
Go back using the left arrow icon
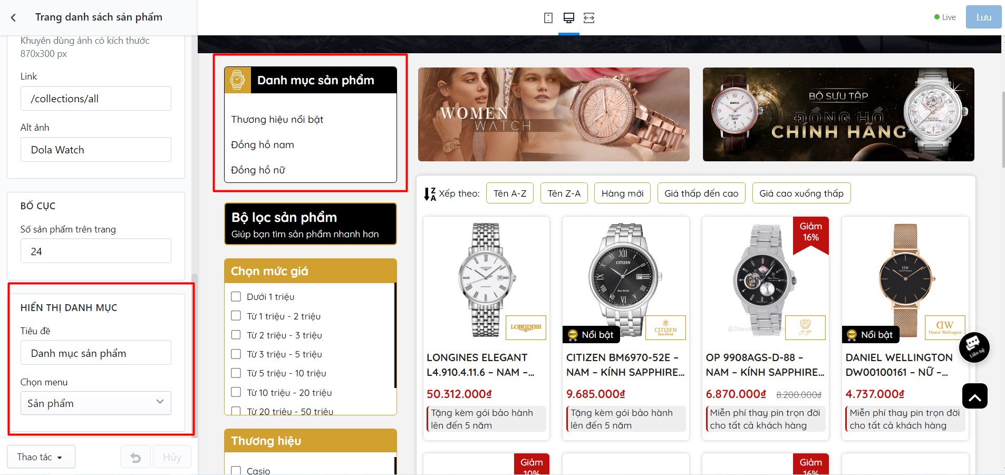point(13,17)
